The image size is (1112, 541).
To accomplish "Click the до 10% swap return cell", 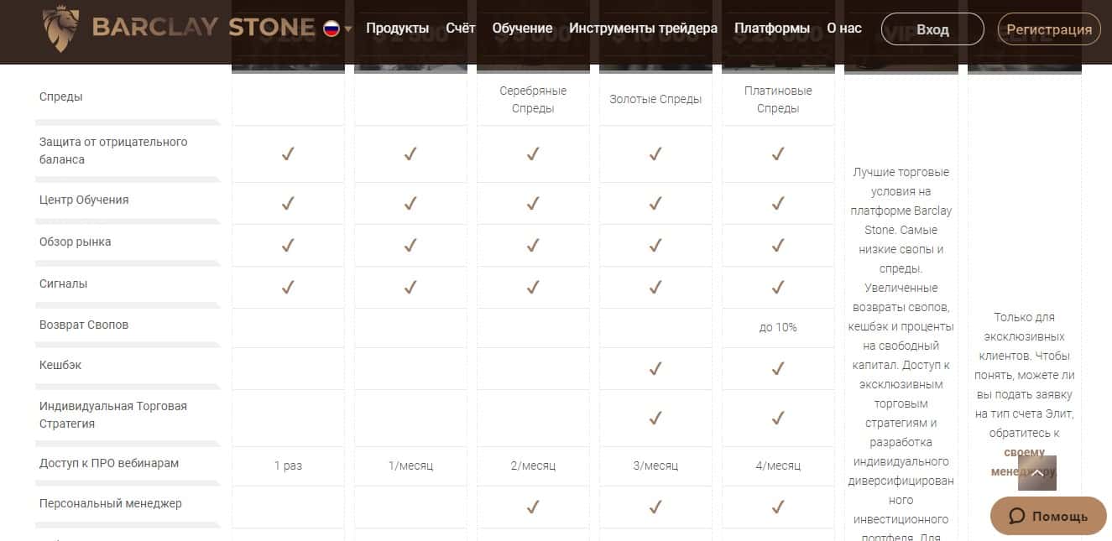I will tap(778, 327).
